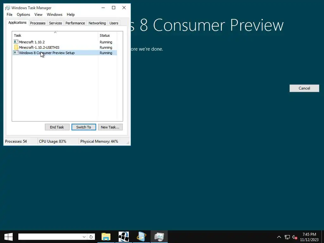Click the muted volume tray icon
The width and height of the screenshot is (324, 243).
pos(295,237)
